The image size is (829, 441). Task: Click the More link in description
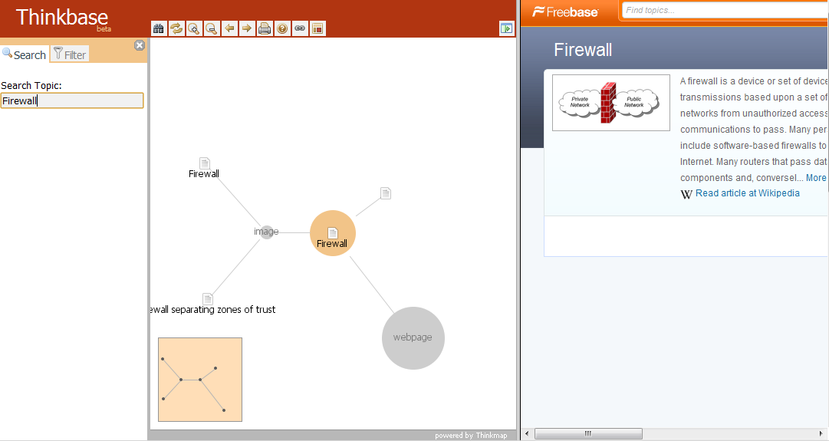pyautogui.click(x=816, y=178)
